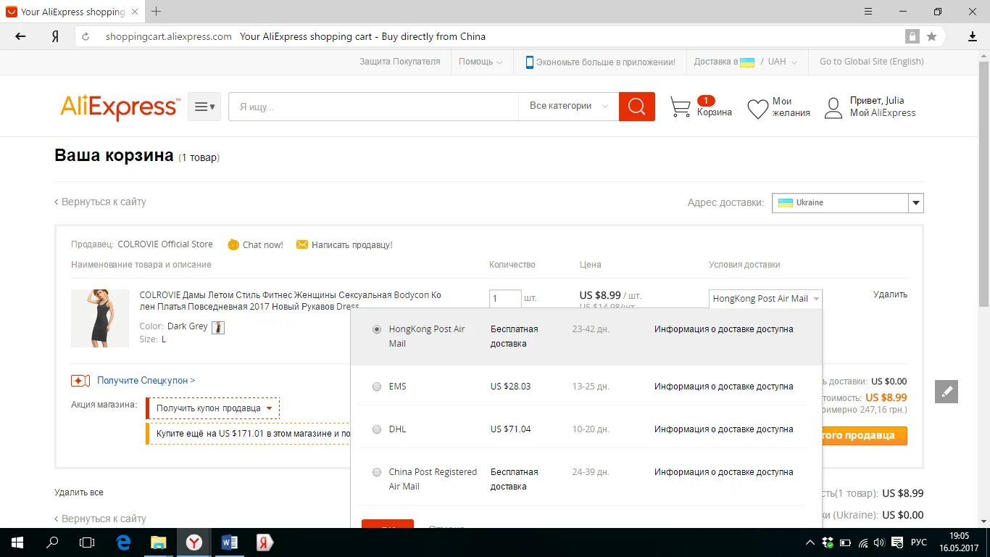The width and height of the screenshot is (990, 557).
Task: Click the browser address bar URL
Action: (x=168, y=36)
